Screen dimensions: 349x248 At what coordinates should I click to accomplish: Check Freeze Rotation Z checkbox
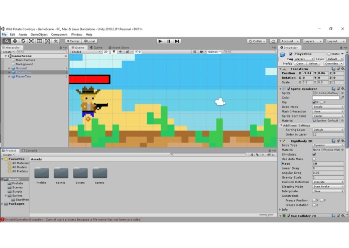[314, 205]
